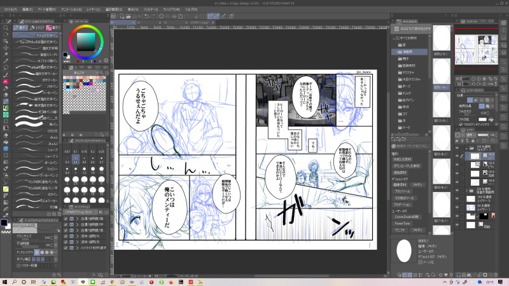Click the lock icon on brush stroke preview
The image size is (509, 286).
pyautogui.click(x=59, y=230)
